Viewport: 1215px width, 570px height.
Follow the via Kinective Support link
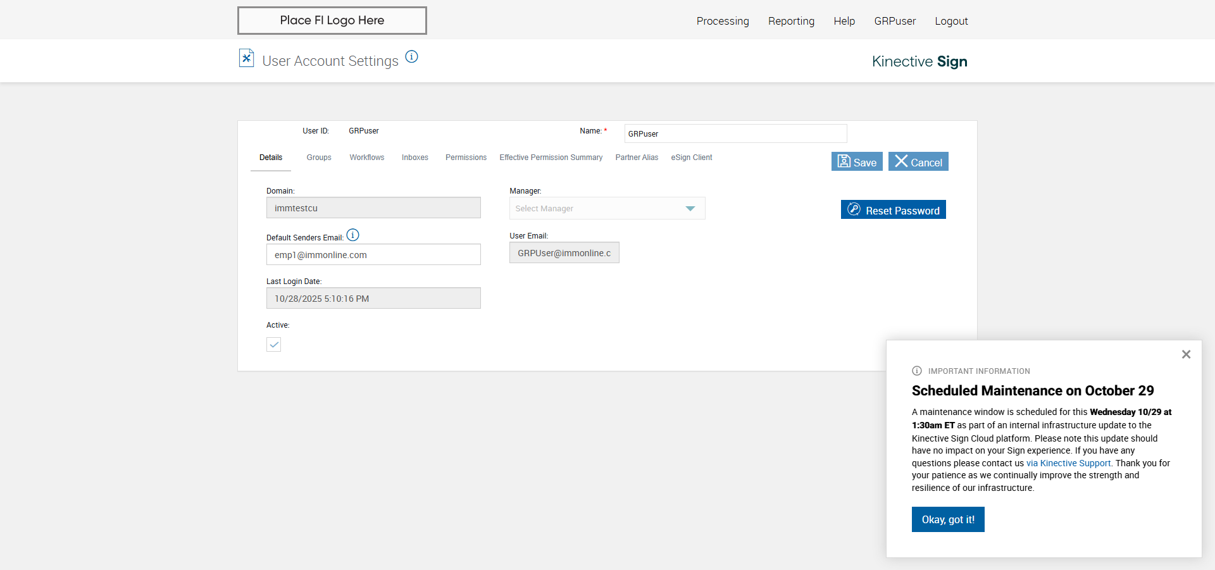(x=1068, y=463)
